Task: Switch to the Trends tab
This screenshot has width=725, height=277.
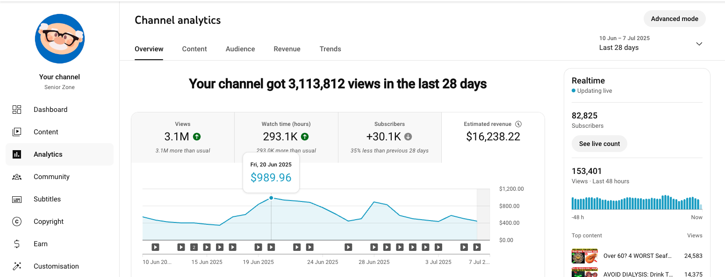Action: [x=330, y=49]
